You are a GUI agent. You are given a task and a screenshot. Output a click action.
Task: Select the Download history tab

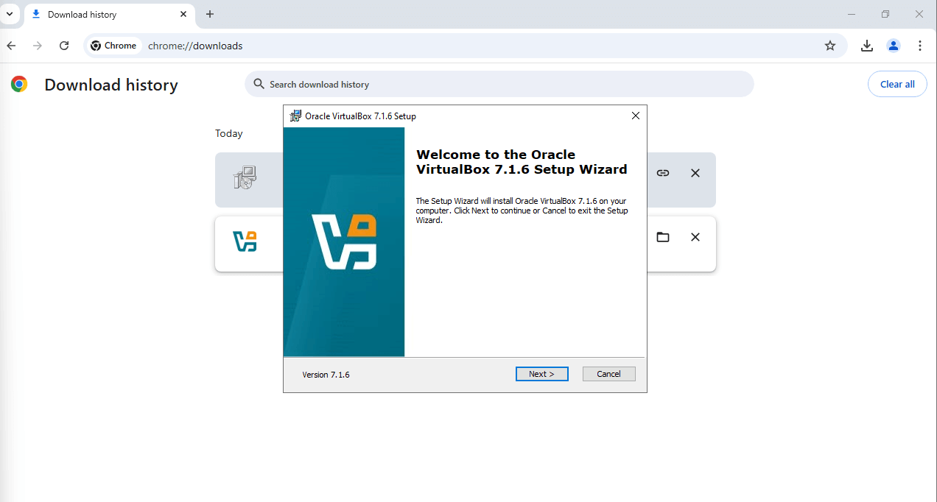(x=110, y=14)
